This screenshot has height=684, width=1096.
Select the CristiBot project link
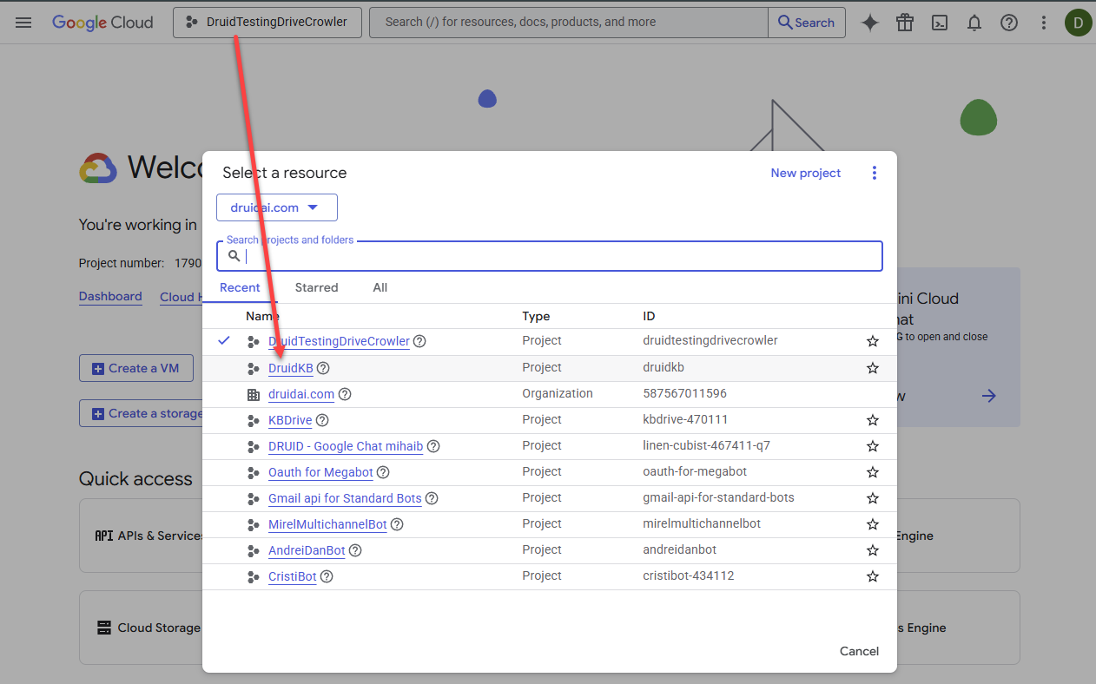[x=293, y=576]
